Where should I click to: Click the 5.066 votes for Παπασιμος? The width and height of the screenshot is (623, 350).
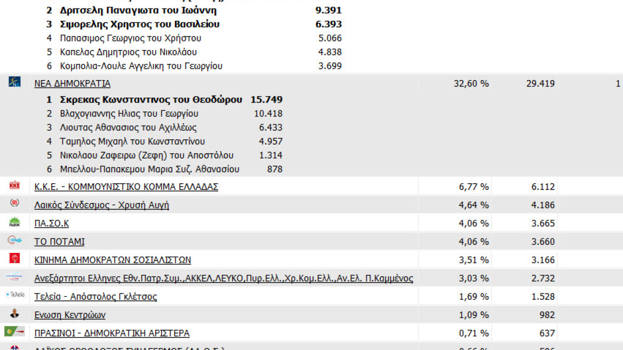click(330, 38)
